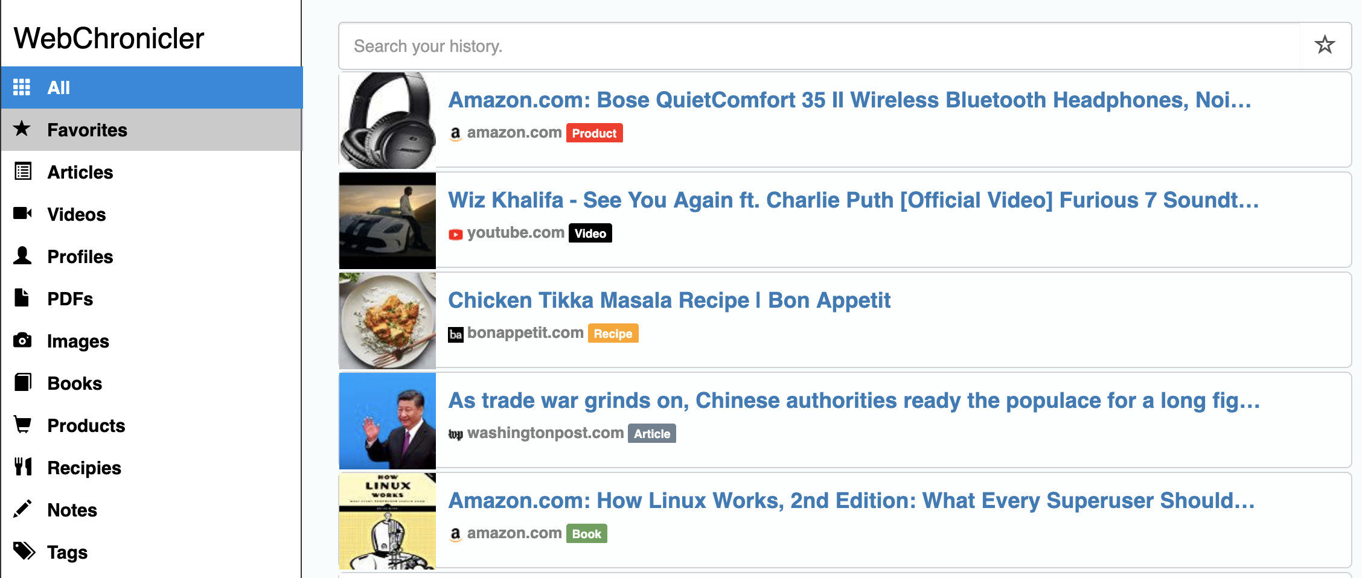
Task: Click the Images camera icon
Action: tap(22, 340)
